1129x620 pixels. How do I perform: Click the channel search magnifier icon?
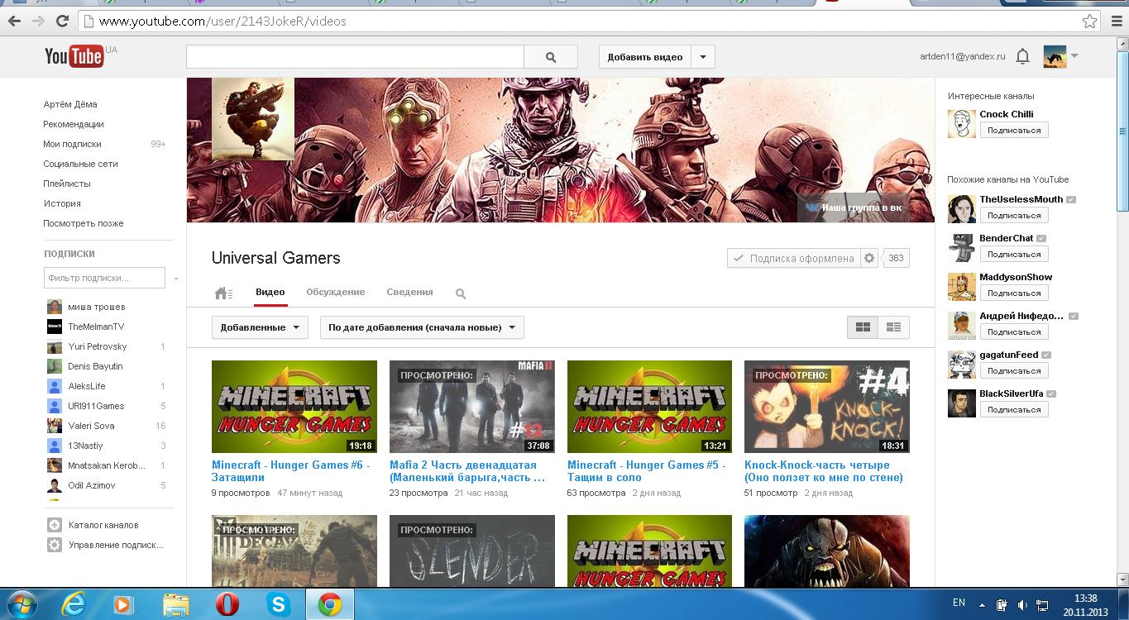click(x=461, y=293)
